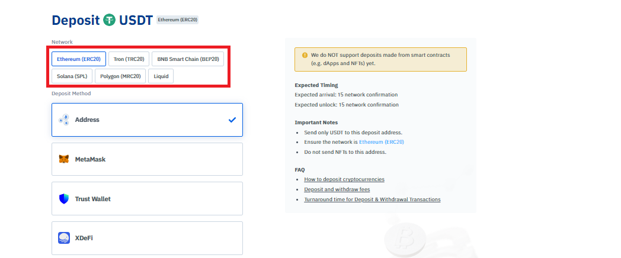This screenshot has width=621, height=258.
Task: Click the Tether USDT logo icon
Action: coord(109,20)
